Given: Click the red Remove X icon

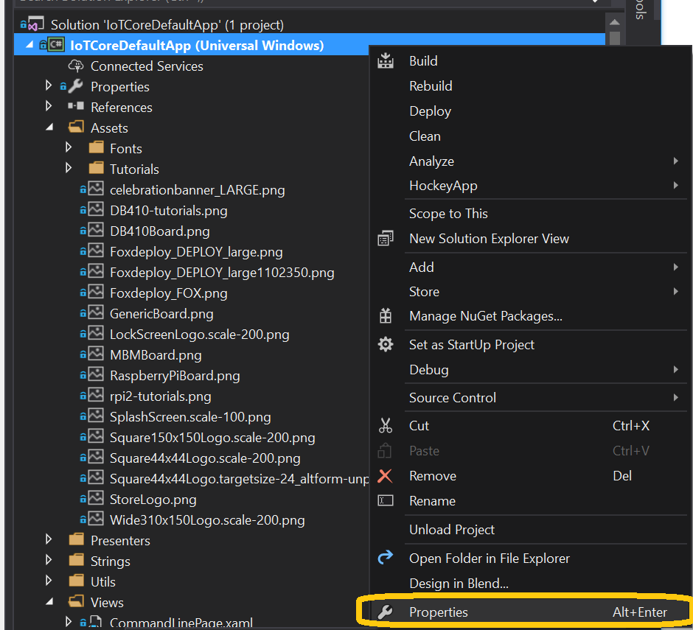Looking at the screenshot, I should [x=386, y=476].
